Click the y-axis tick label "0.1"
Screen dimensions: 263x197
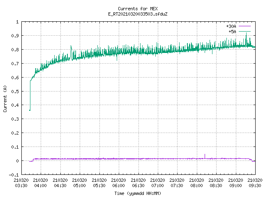click(x=15, y=147)
